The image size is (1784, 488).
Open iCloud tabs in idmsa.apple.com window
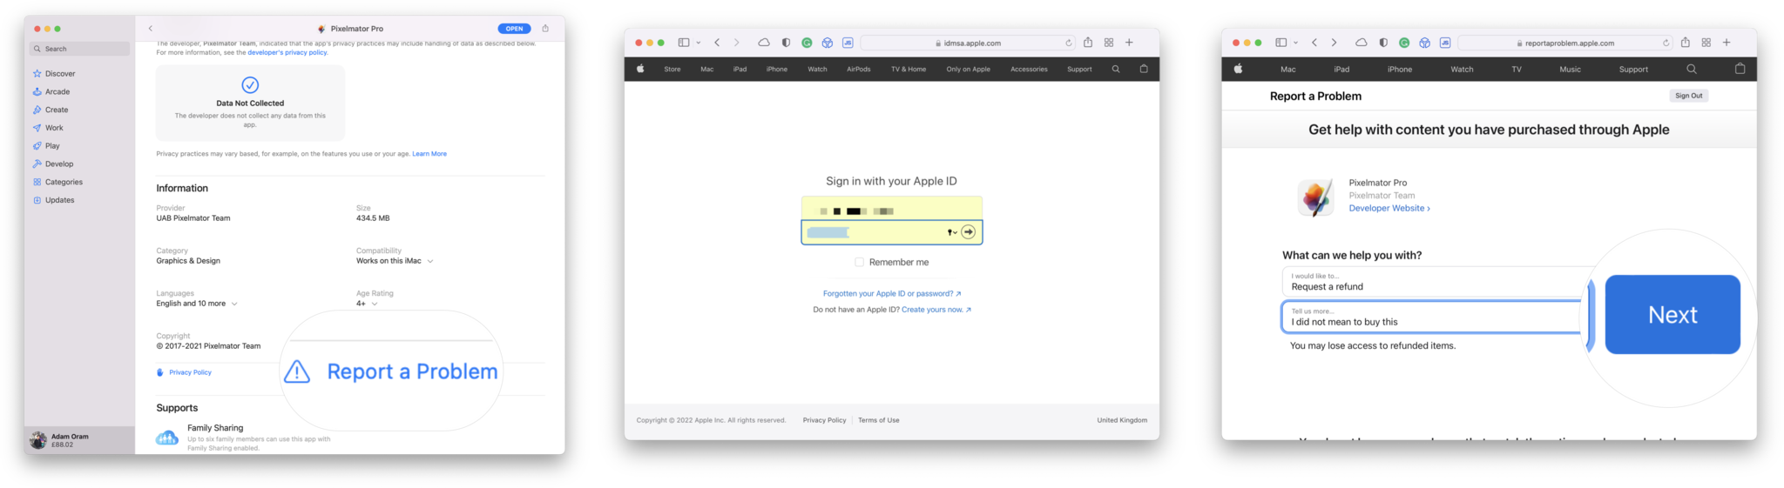[764, 43]
